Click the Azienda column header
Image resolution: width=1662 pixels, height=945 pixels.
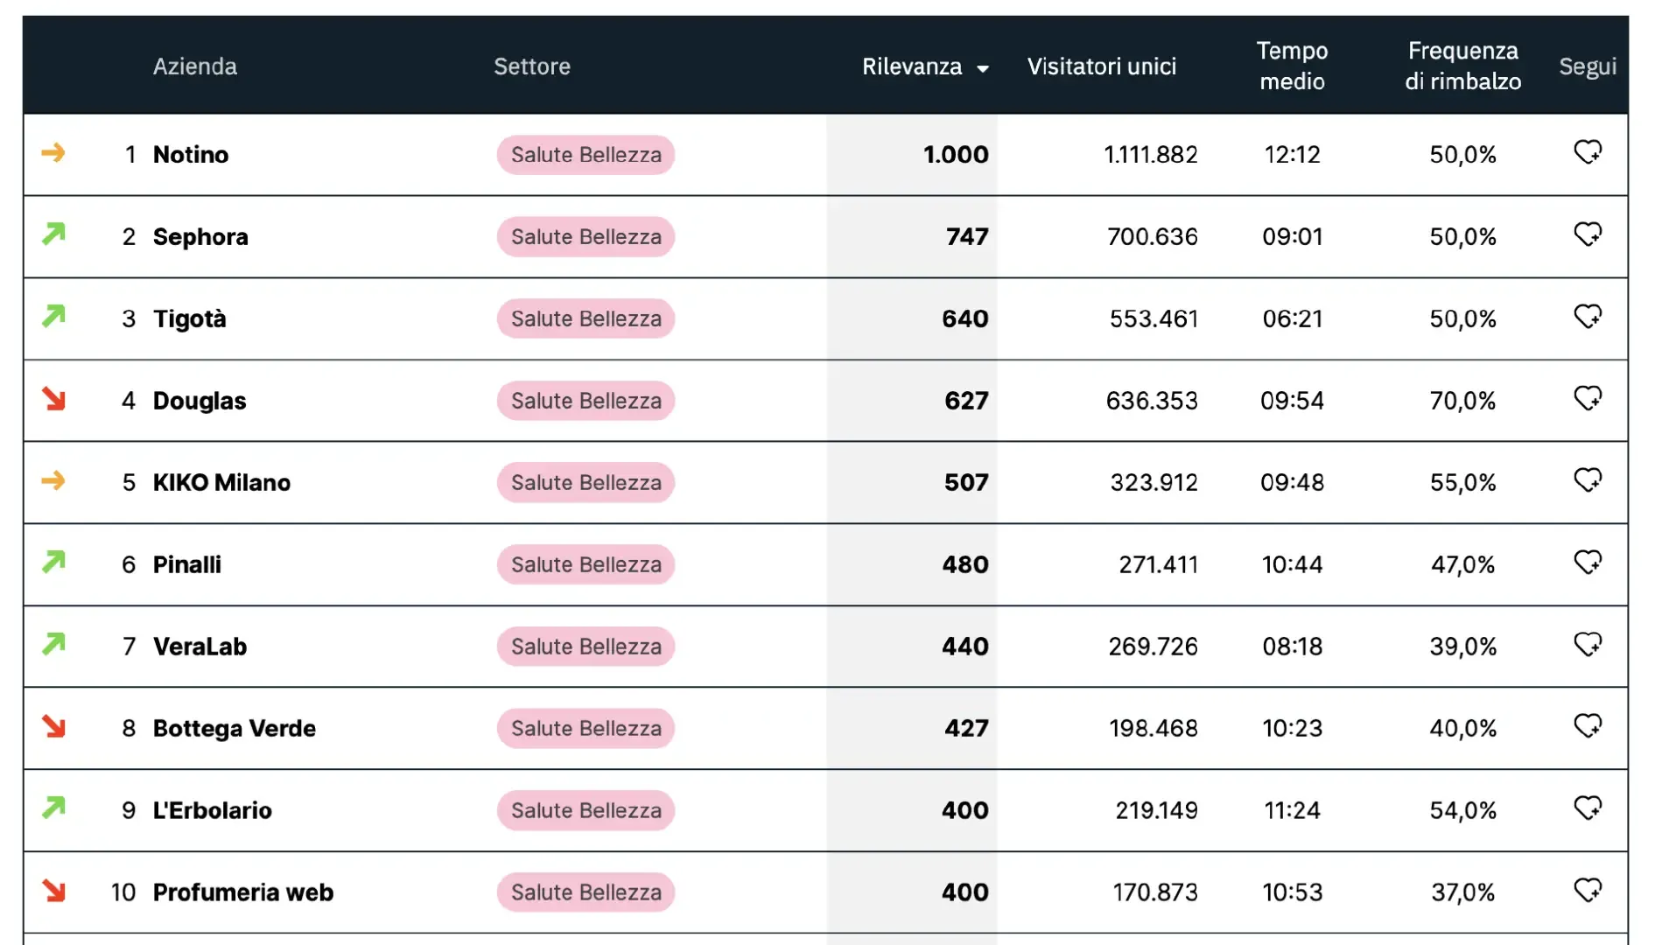click(x=195, y=66)
